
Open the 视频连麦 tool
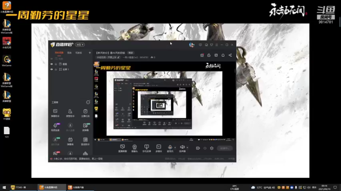click(x=55, y=127)
